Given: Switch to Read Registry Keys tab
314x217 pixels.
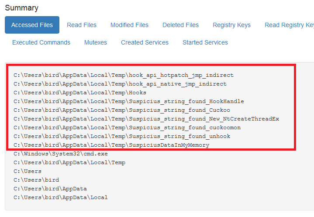Looking at the screenshot, I should pyautogui.click(x=290, y=25).
